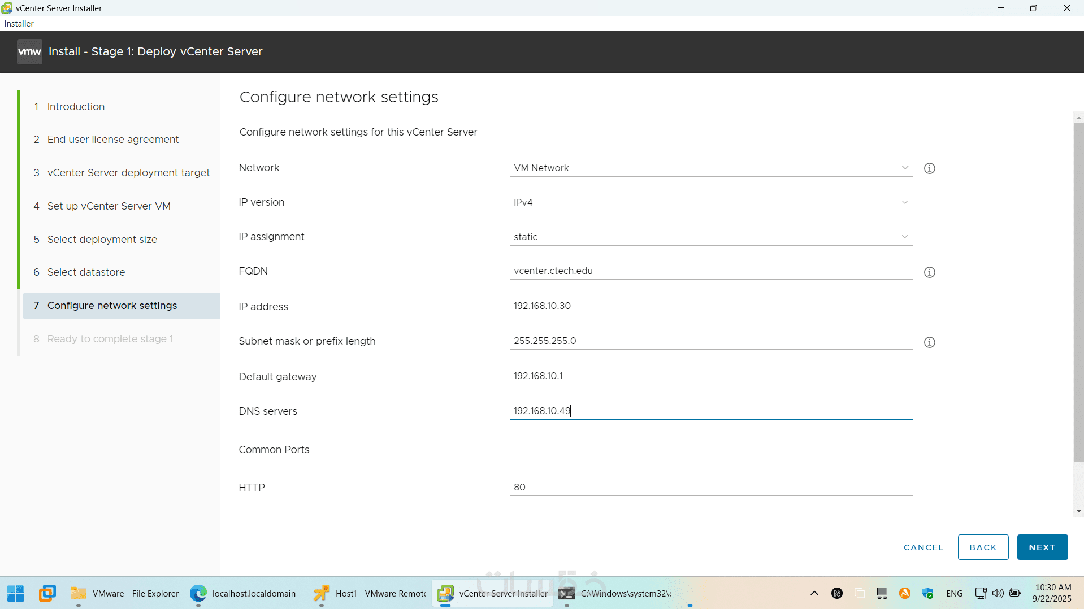The image size is (1084, 609).
Task: Open VMware Workstation from the taskbar
Action: click(47, 593)
